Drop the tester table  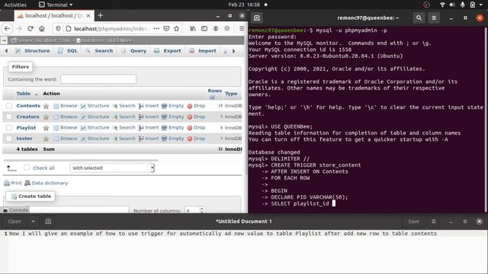tap(196, 139)
